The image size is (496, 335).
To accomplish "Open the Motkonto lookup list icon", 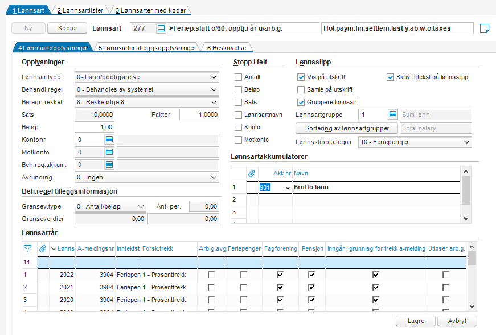I will point(109,152).
